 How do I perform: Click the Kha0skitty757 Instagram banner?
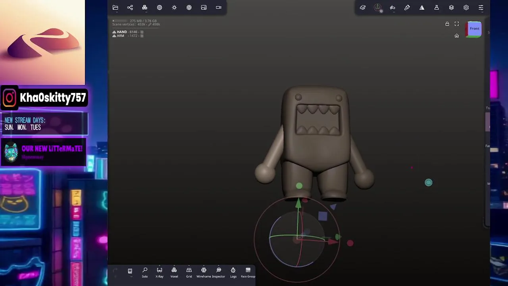[44, 98]
